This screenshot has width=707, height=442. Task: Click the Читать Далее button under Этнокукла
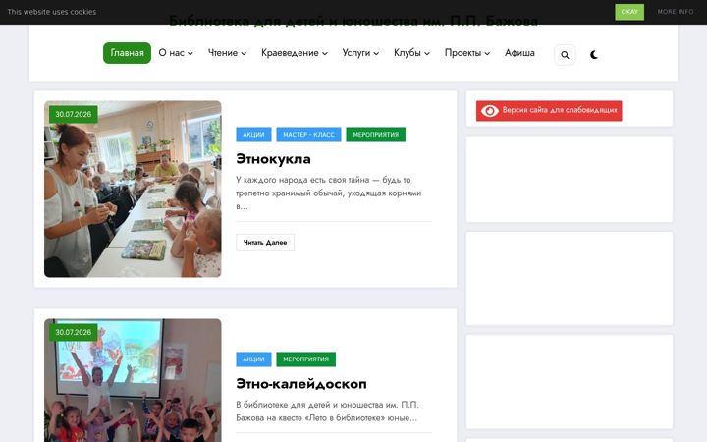(265, 243)
